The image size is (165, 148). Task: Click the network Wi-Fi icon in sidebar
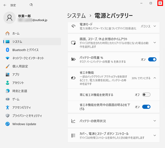[x=8, y=58]
